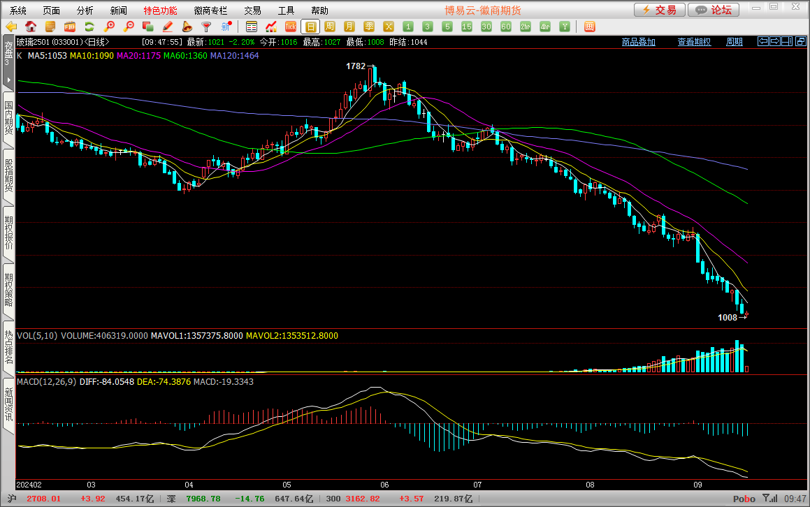Viewport: 810px width, 507px height.
Task: Select the red pencil drawing tool
Action: click(x=167, y=27)
